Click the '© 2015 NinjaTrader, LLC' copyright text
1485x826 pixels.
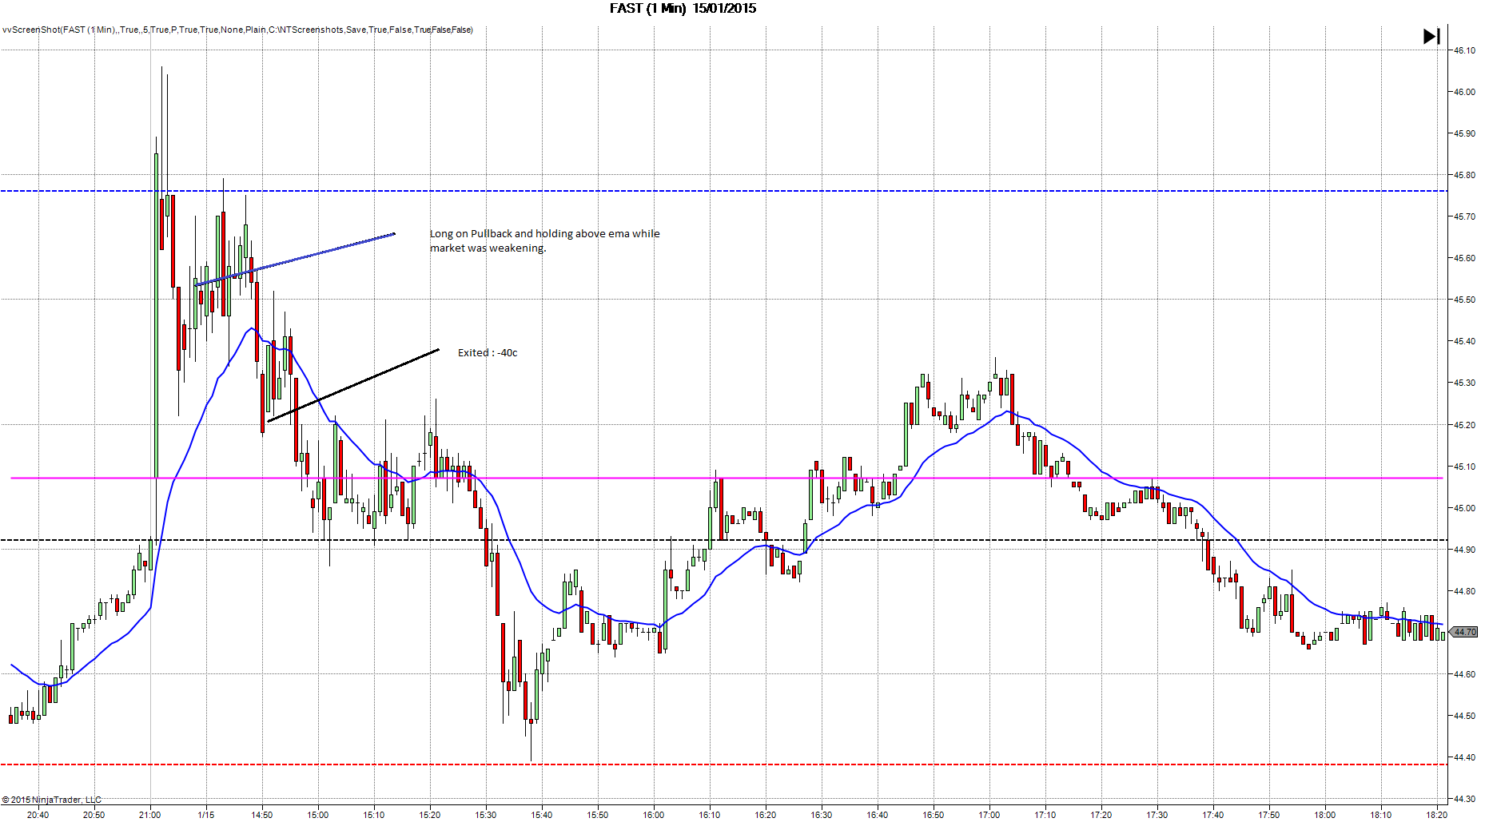point(52,800)
